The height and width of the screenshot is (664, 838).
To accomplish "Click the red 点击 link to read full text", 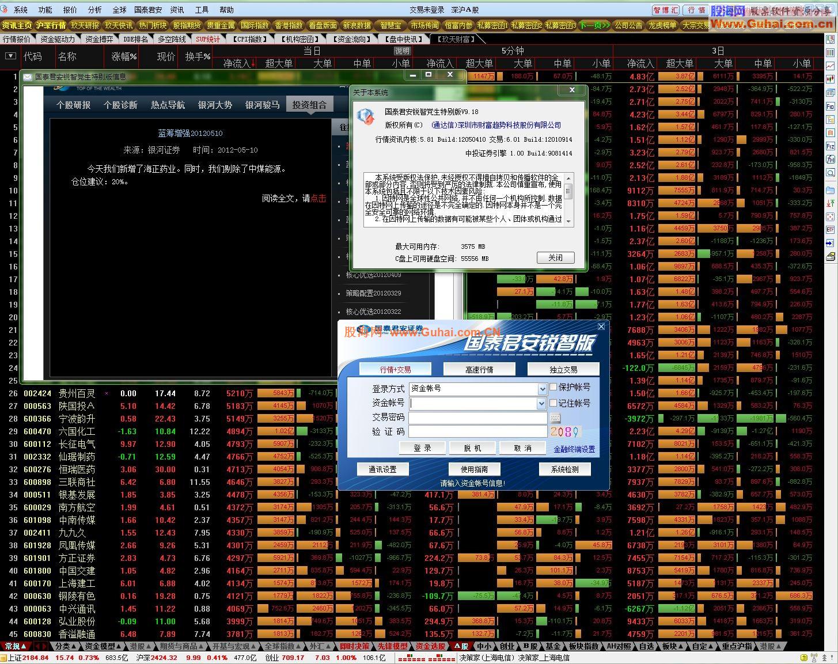I will [x=318, y=198].
